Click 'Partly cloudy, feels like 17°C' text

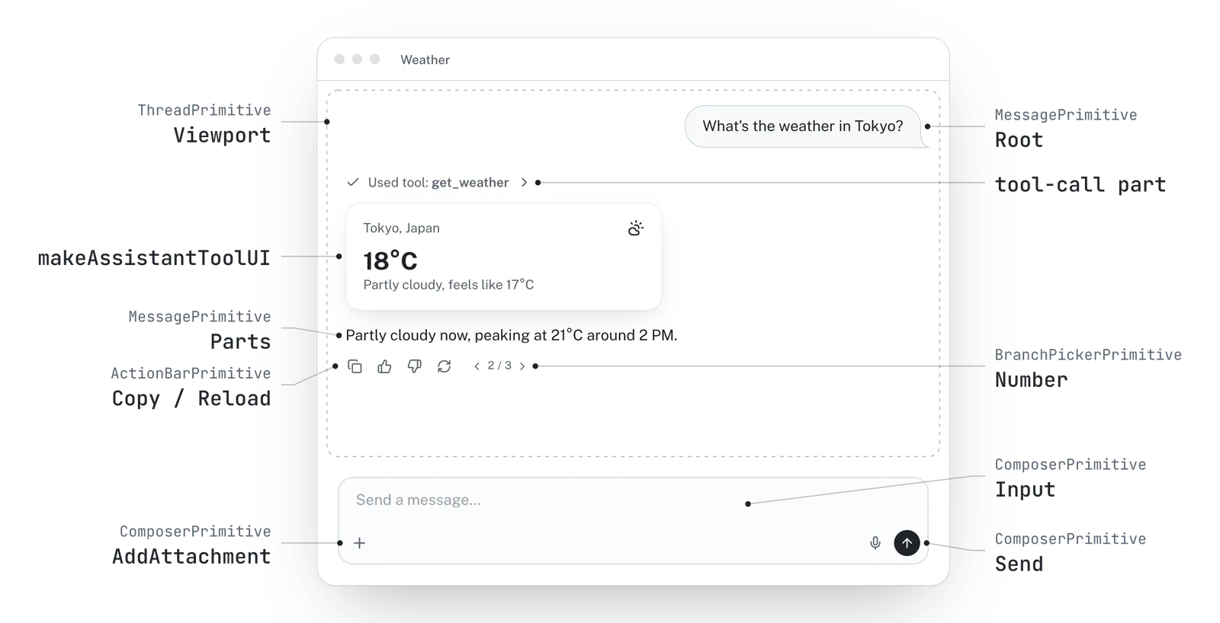click(x=448, y=285)
